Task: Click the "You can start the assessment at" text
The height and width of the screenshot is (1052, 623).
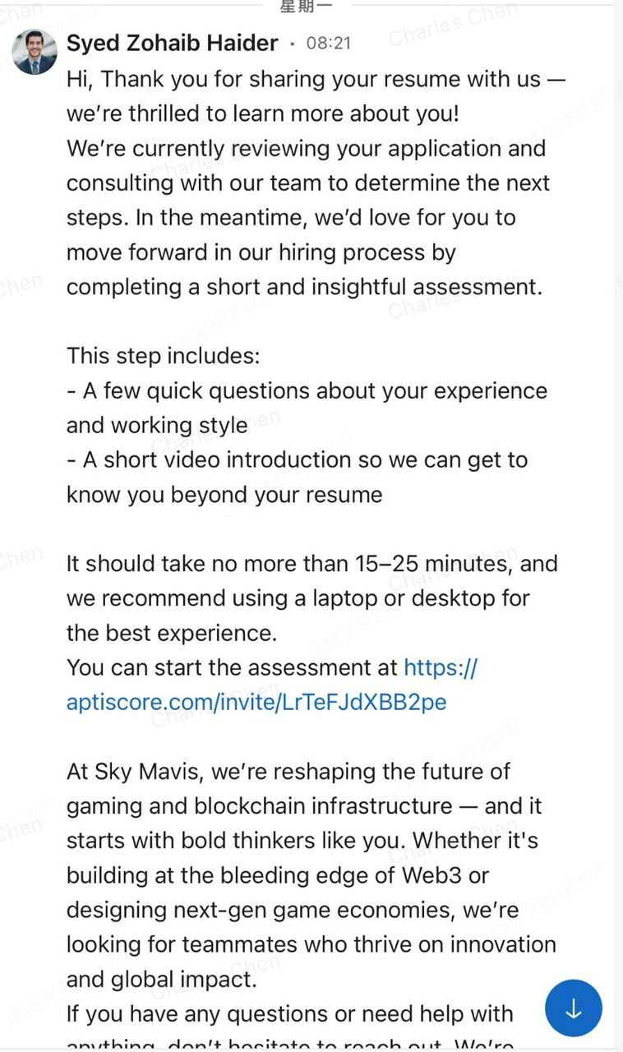Action: tap(232, 667)
